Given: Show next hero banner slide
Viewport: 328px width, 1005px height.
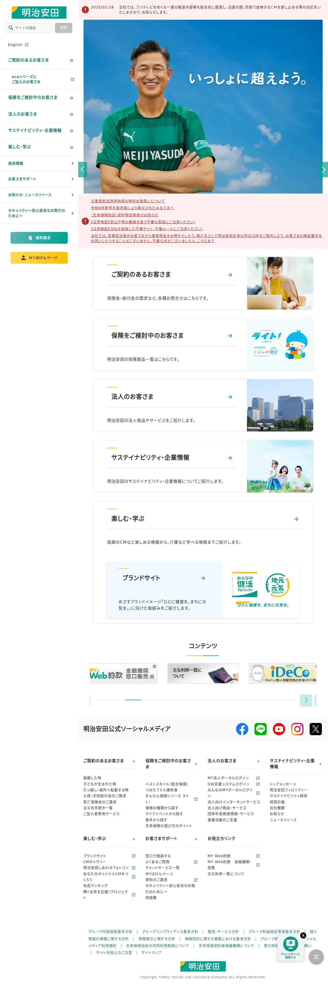Looking at the screenshot, I should [x=323, y=170].
